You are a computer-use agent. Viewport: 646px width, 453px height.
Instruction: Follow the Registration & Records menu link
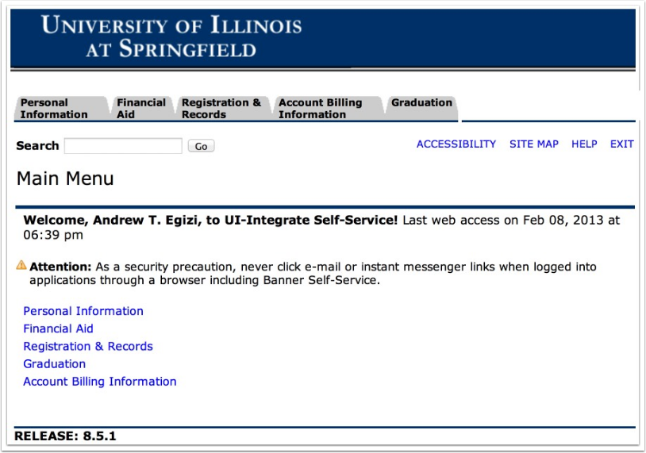pos(88,347)
